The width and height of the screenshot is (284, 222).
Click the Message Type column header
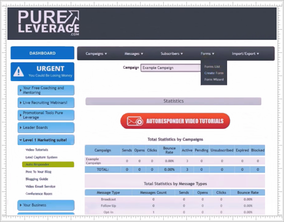tap(108, 193)
